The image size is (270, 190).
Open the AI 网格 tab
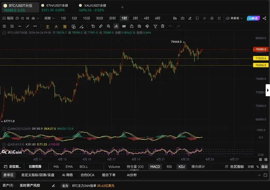pos(67,175)
